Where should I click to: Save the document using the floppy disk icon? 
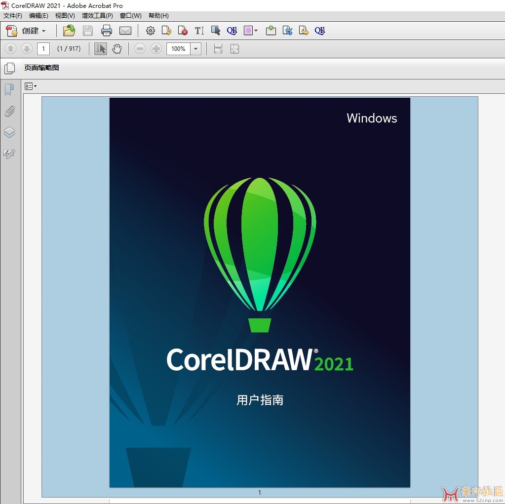pyautogui.click(x=87, y=31)
